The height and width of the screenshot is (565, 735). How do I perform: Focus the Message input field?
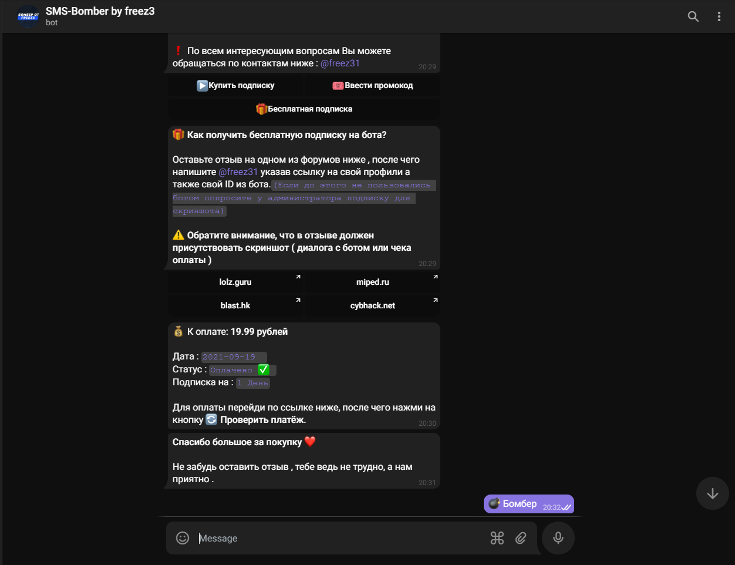click(x=340, y=538)
